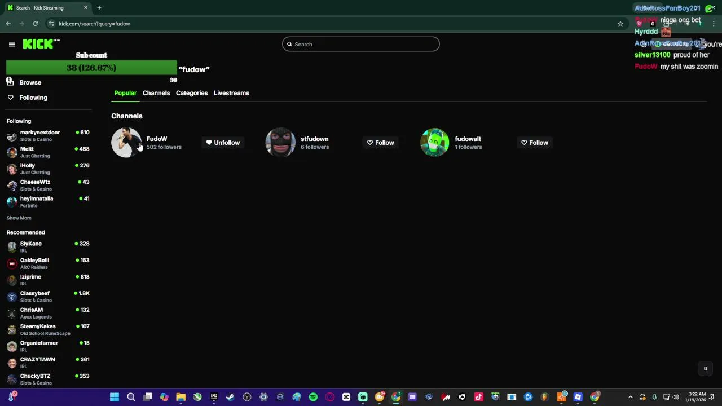Click the green sub count progress bar
Screen dimensions: 722x406
click(91, 68)
